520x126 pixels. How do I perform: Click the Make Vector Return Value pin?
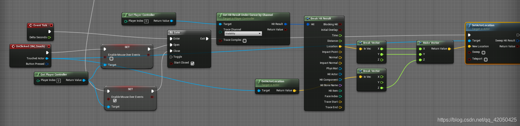pos(449,49)
